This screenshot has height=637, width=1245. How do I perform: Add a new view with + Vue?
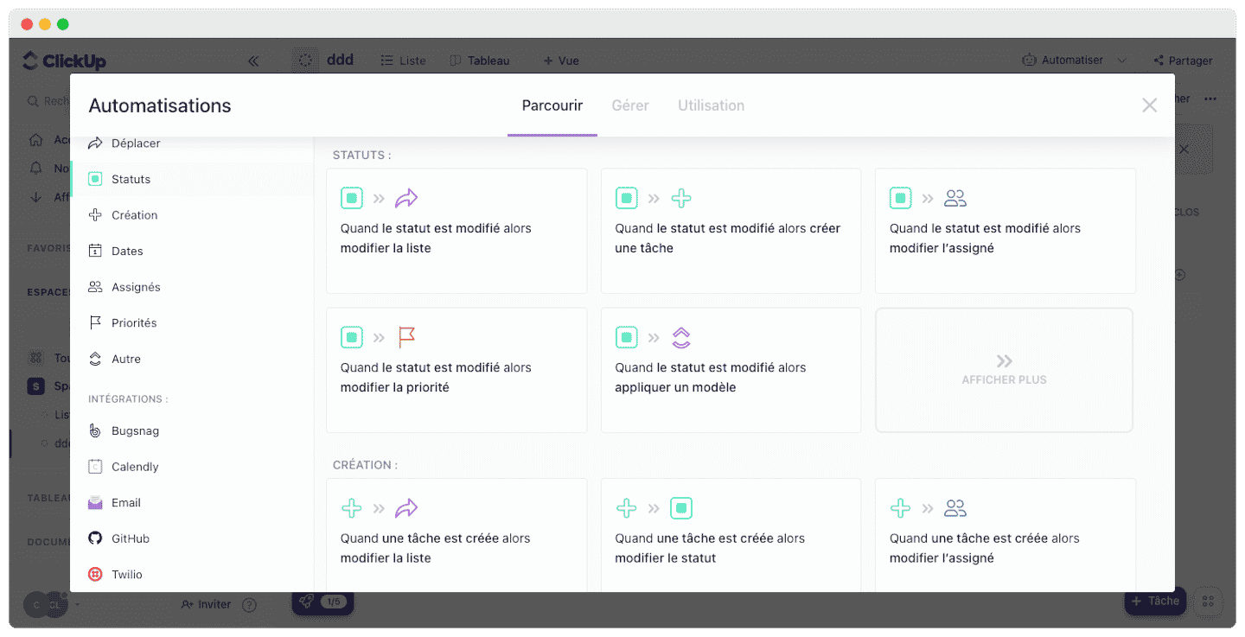(x=561, y=61)
